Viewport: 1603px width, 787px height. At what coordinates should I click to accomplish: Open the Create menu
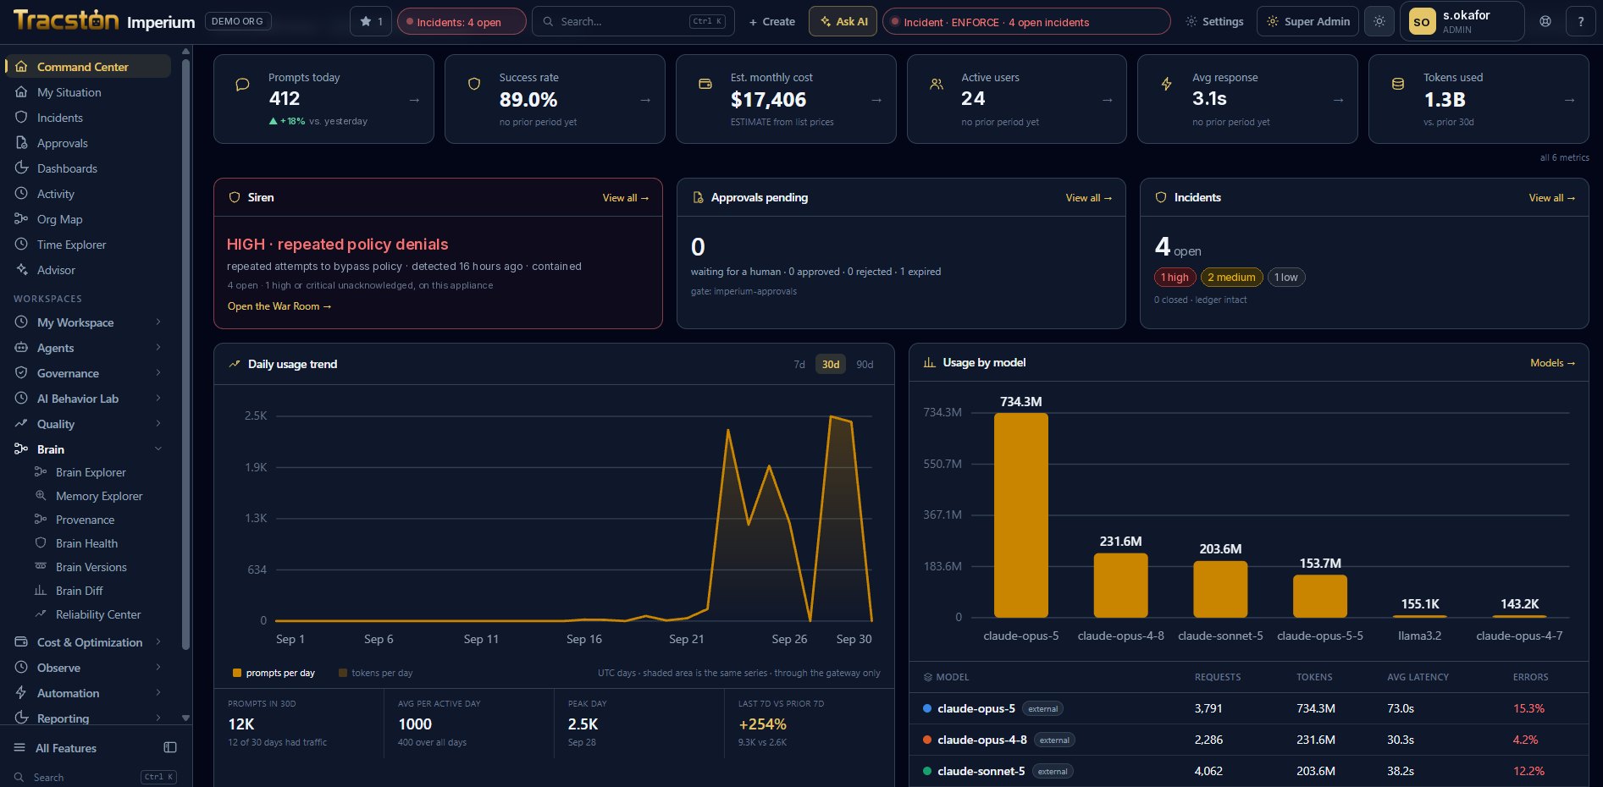772,21
